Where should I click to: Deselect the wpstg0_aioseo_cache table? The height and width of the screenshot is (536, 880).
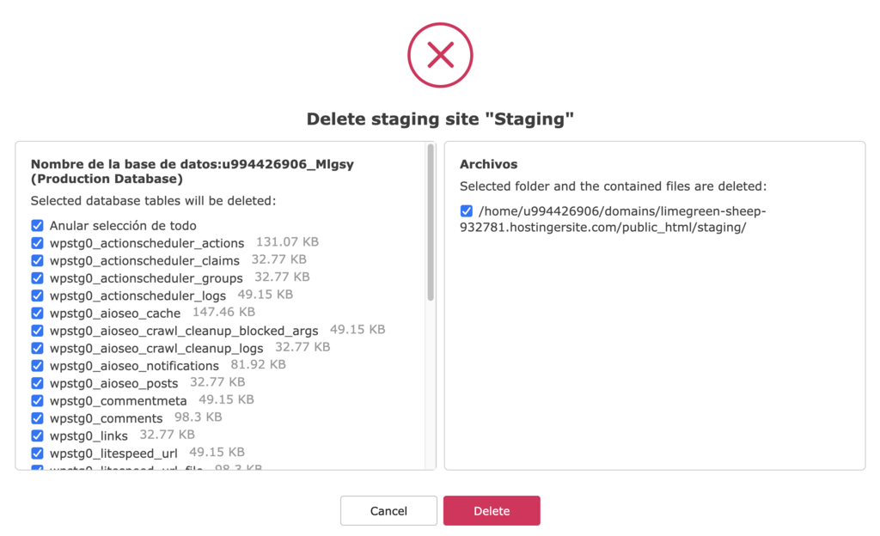[x=36, y=313]
